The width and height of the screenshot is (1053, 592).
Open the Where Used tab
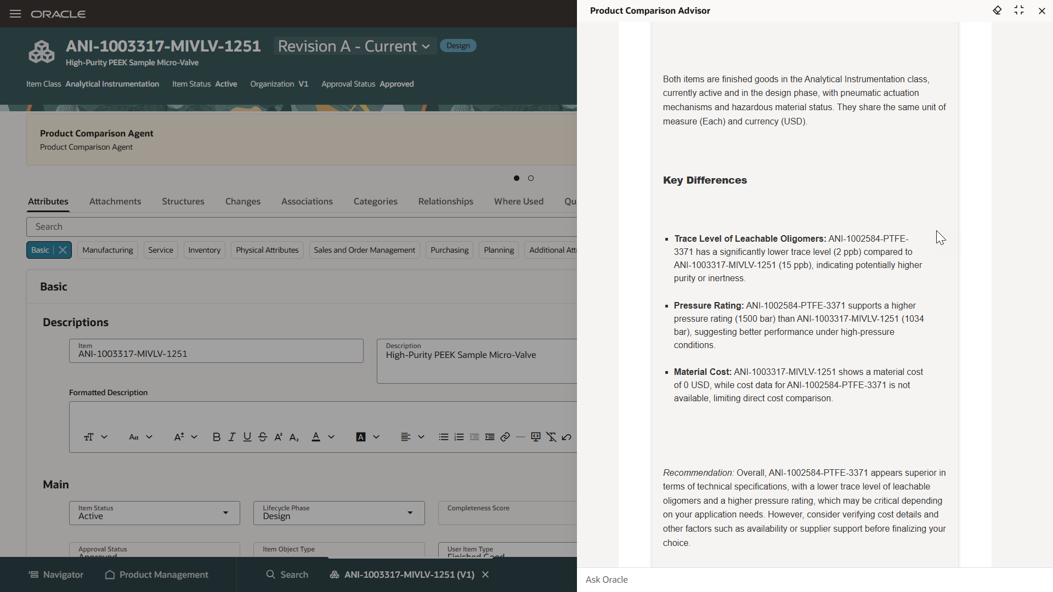pos(518,201)
